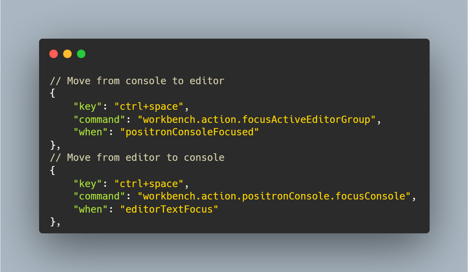468x272 pixels.
Task: Click the "command" key before focusConsole
Action: pyautogui.click(x=100, y=196)
